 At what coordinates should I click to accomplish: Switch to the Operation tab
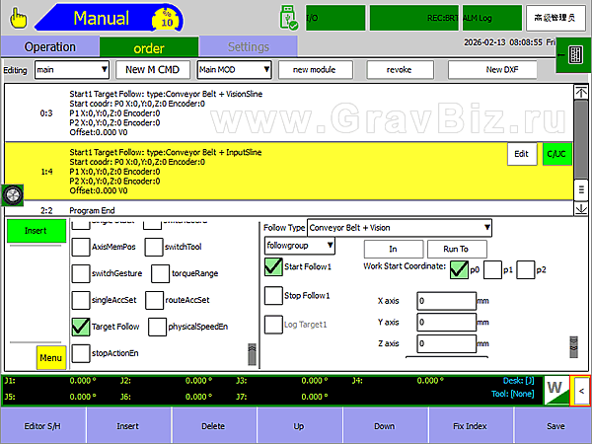(x=49, y=46)
